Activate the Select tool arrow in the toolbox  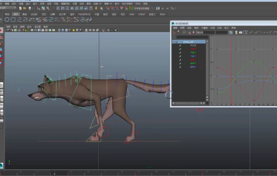[x=2, y=30]
